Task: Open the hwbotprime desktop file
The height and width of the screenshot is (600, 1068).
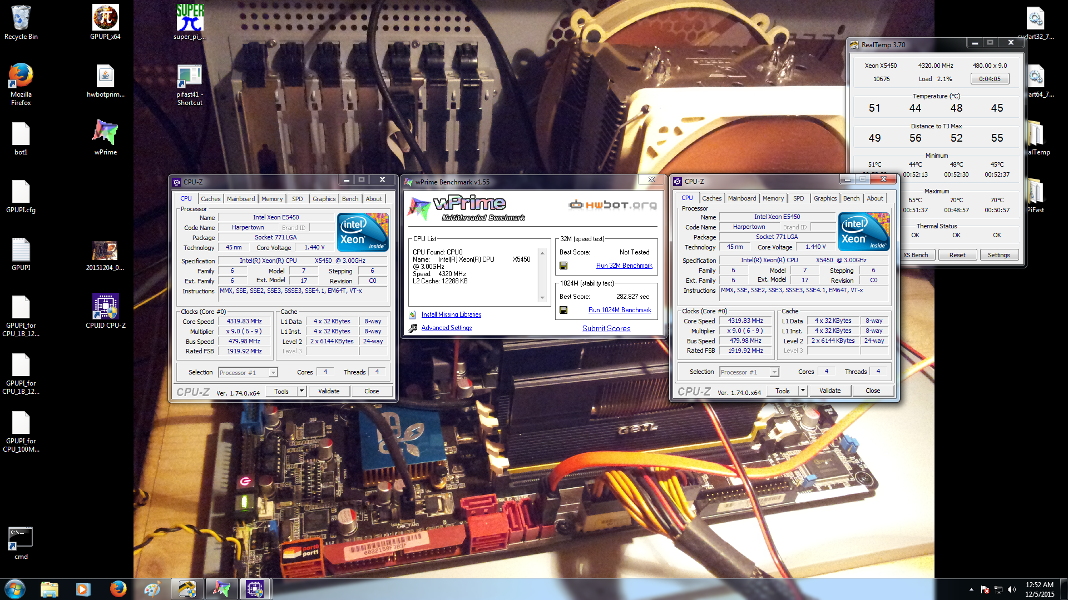Action: click(x=105, y=81)
